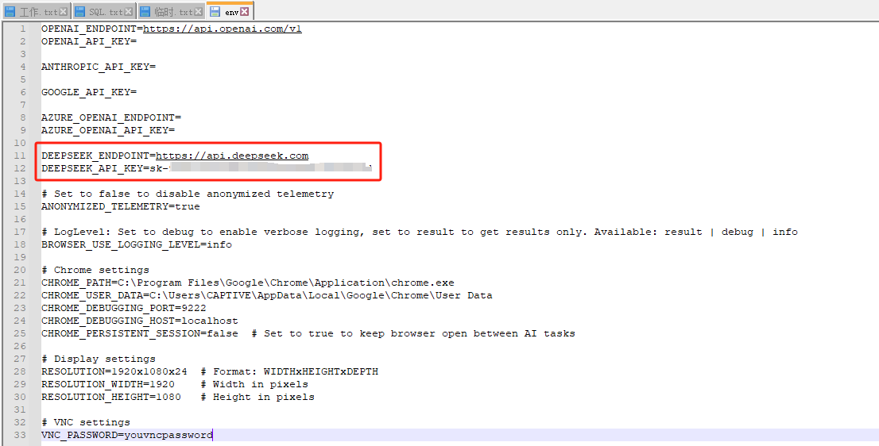Click CHROME_PERSISTENT_SESSION=false text
The image size is (879, 446).
[140, 333]
